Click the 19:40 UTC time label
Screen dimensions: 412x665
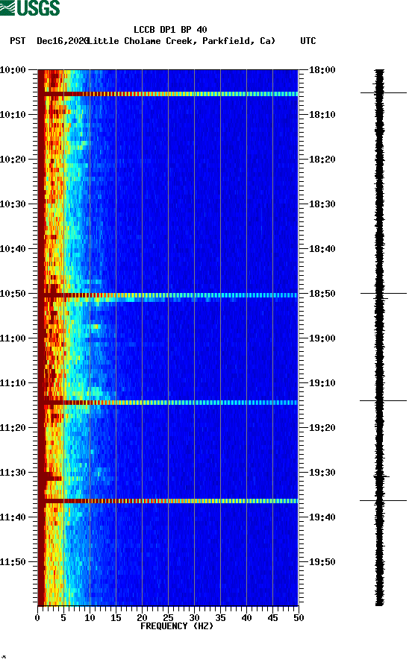322,517
